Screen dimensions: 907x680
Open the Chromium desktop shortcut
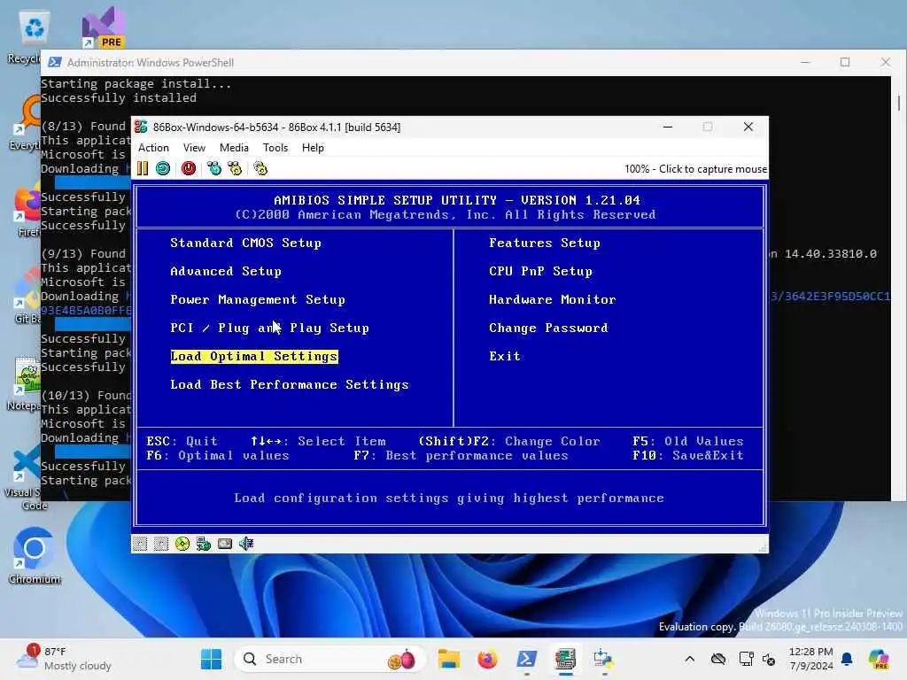pos(35,556)
